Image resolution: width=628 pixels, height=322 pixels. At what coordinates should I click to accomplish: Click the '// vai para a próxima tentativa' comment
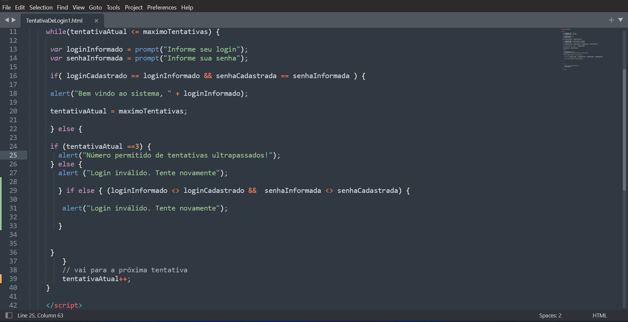125,270
